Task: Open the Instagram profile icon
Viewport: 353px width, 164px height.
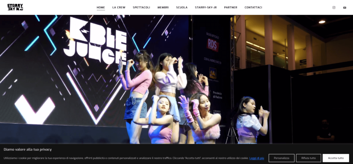Action: [x=334, y=8]
